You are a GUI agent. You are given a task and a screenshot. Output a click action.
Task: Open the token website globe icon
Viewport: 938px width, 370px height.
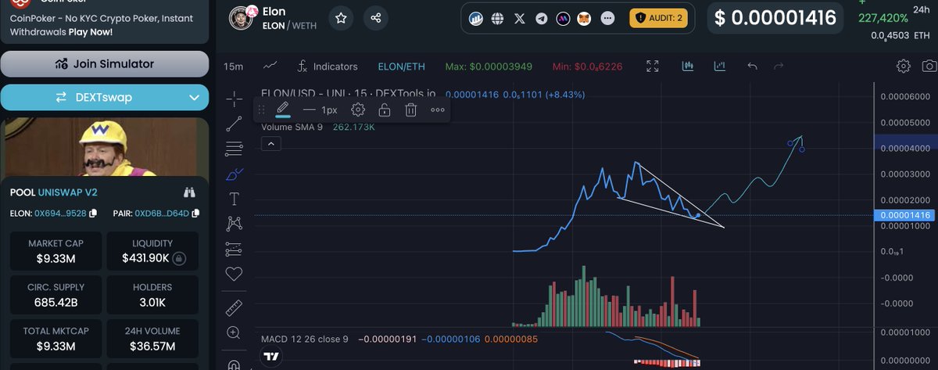[x=497, y=18]
